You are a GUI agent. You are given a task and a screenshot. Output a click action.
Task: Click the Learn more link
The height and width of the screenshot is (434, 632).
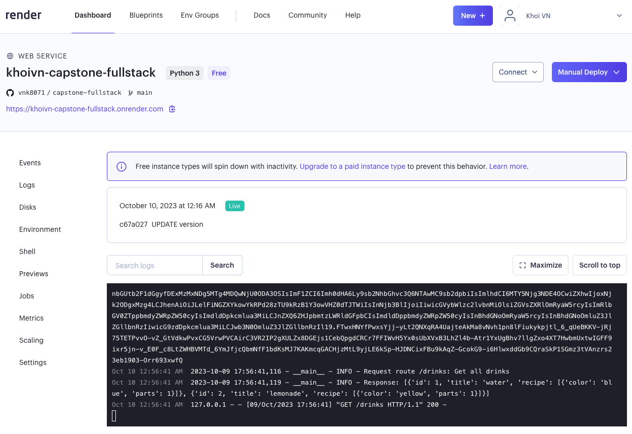[508, 166]
